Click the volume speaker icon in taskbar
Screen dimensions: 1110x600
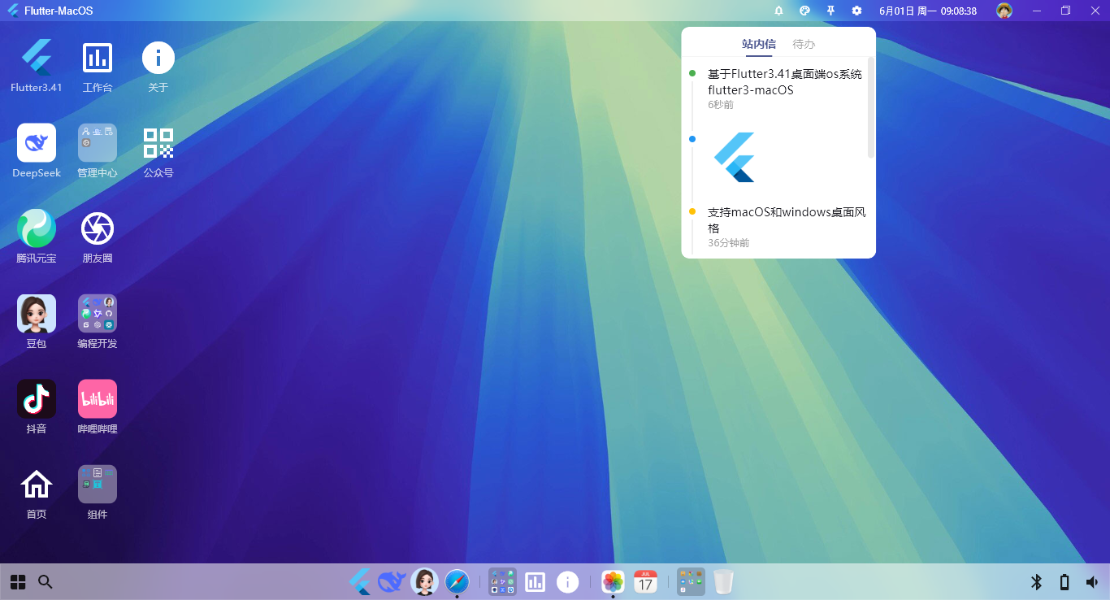pyautogui.click(x=1091, y=582)
